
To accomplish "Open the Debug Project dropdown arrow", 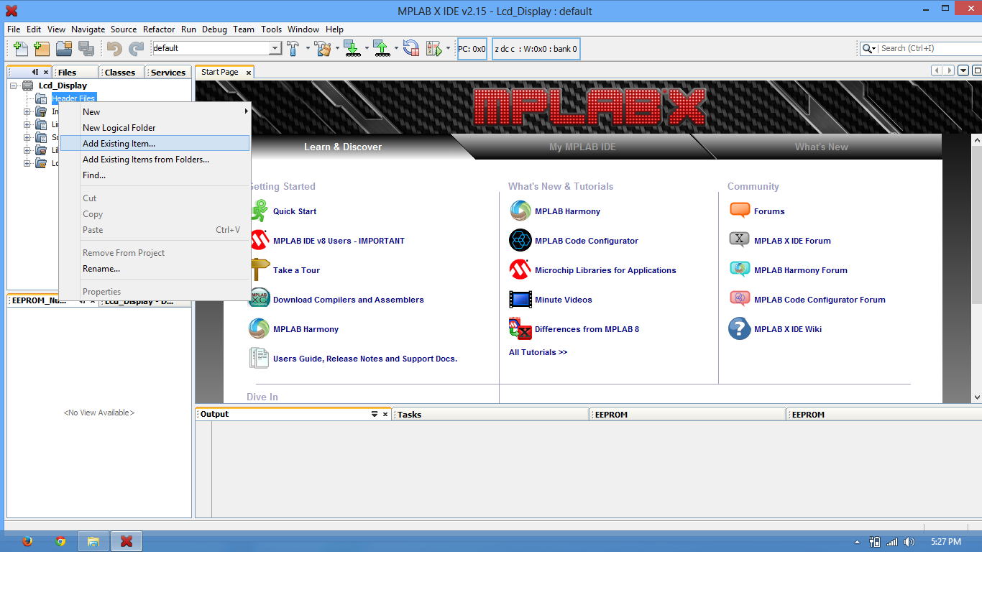I will coord(448,48).
